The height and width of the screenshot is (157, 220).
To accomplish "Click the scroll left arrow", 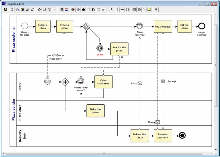I will (4, 153).
